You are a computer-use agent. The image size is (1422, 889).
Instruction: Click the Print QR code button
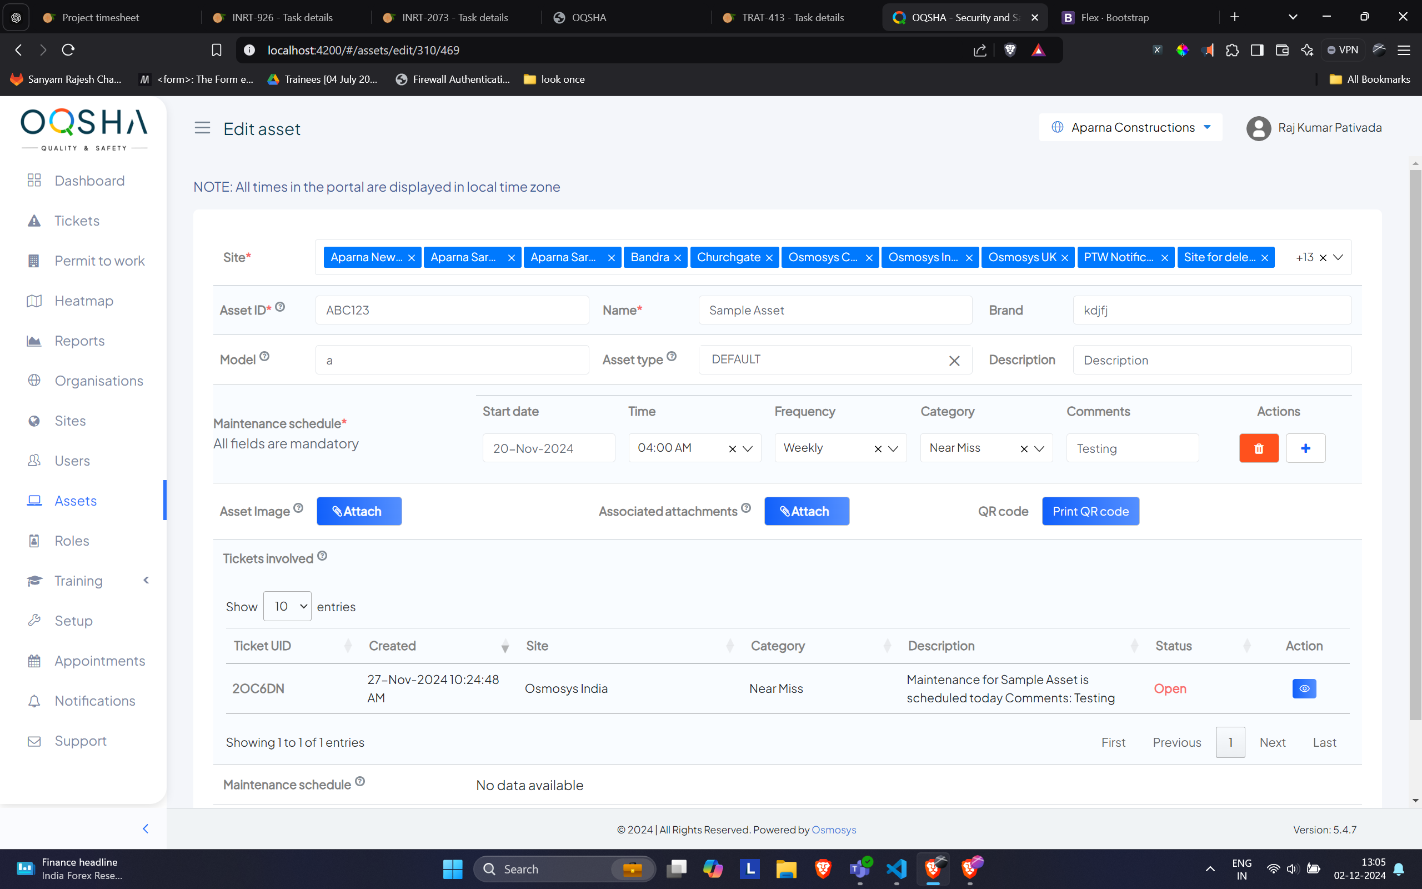[x=1090, y=511]
